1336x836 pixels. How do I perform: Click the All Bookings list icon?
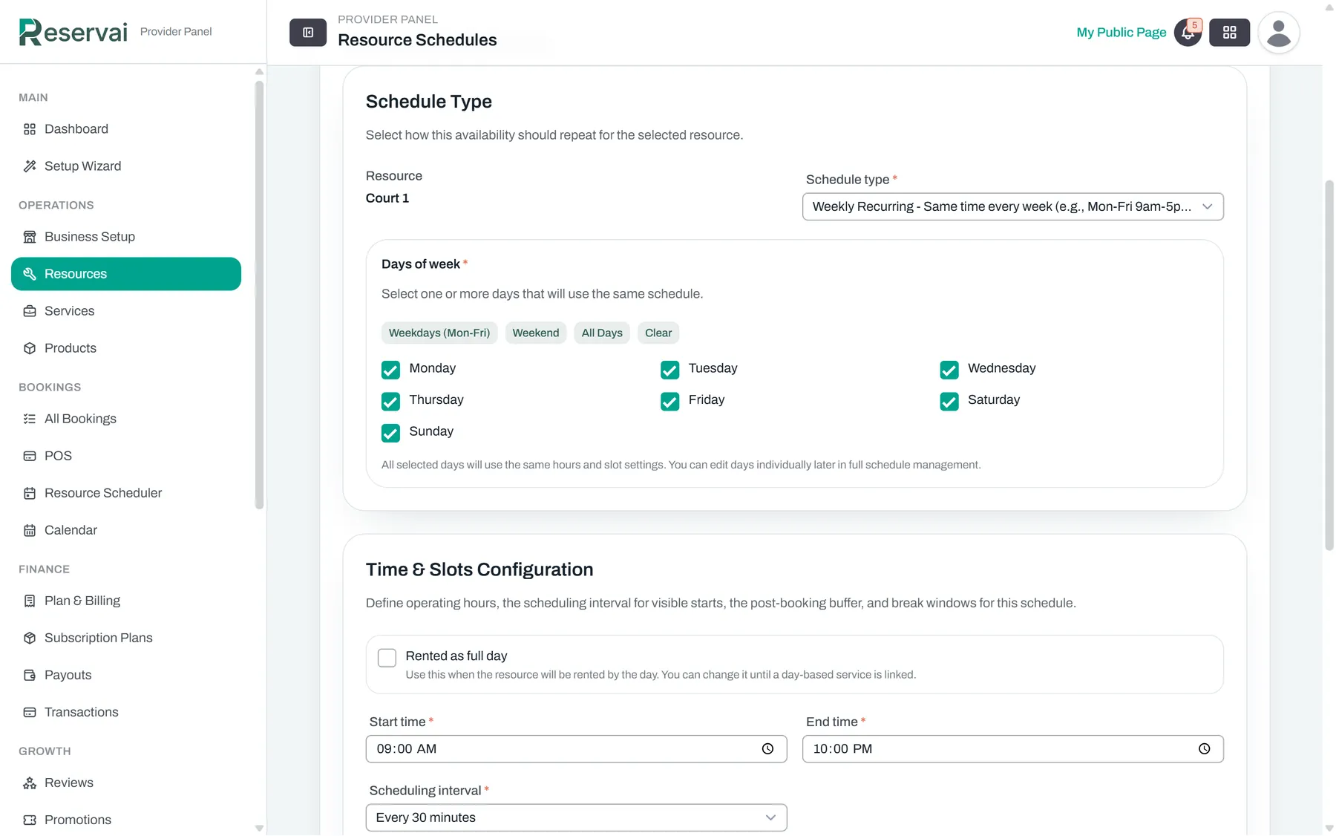tap(30, 419)
